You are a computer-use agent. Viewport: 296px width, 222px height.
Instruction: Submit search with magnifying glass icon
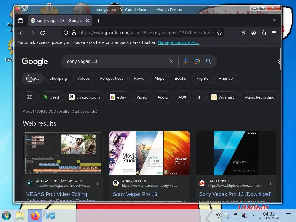point(208,61)
